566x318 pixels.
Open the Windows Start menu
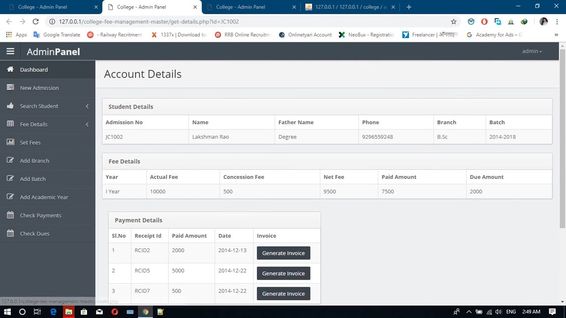7,312
